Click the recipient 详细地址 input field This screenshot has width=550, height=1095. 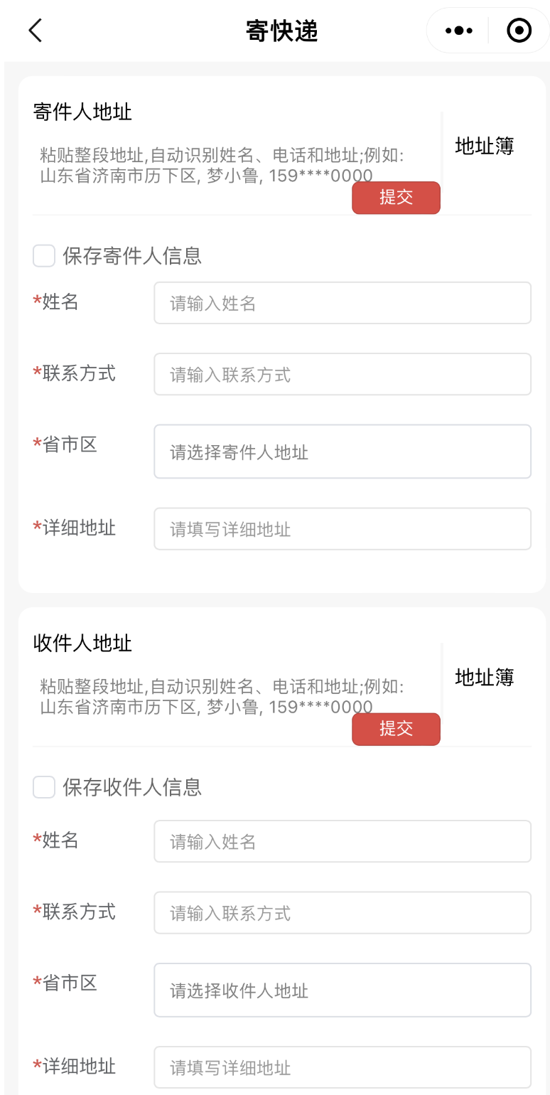(342, 1067)
